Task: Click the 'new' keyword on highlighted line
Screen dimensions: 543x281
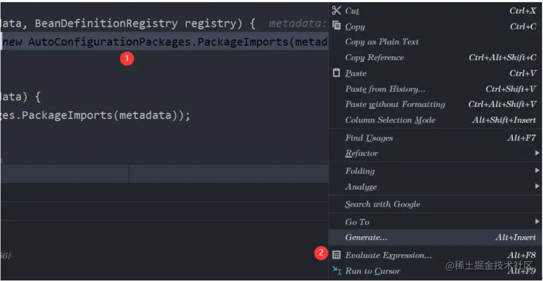Action: coord(12,42)
